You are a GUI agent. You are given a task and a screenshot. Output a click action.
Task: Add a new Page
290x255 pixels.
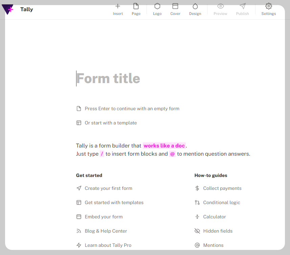136,9
